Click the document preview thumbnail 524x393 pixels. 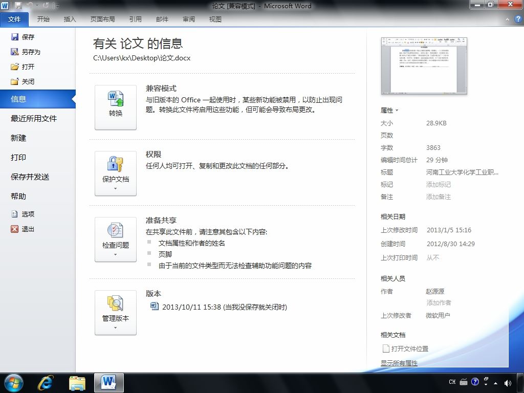[424, 66]
